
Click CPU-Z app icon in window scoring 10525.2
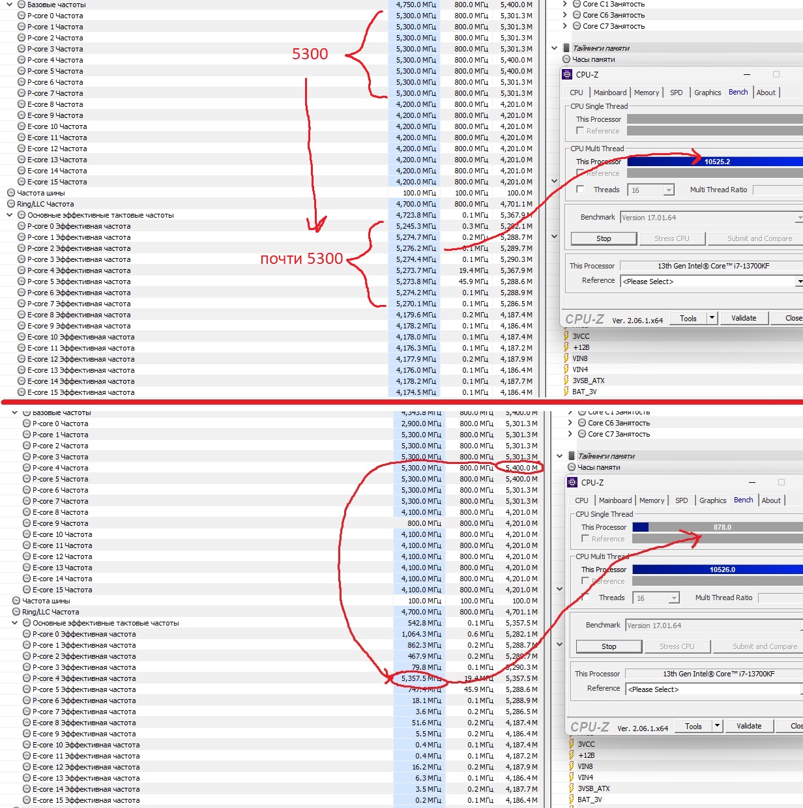(567, 74)
